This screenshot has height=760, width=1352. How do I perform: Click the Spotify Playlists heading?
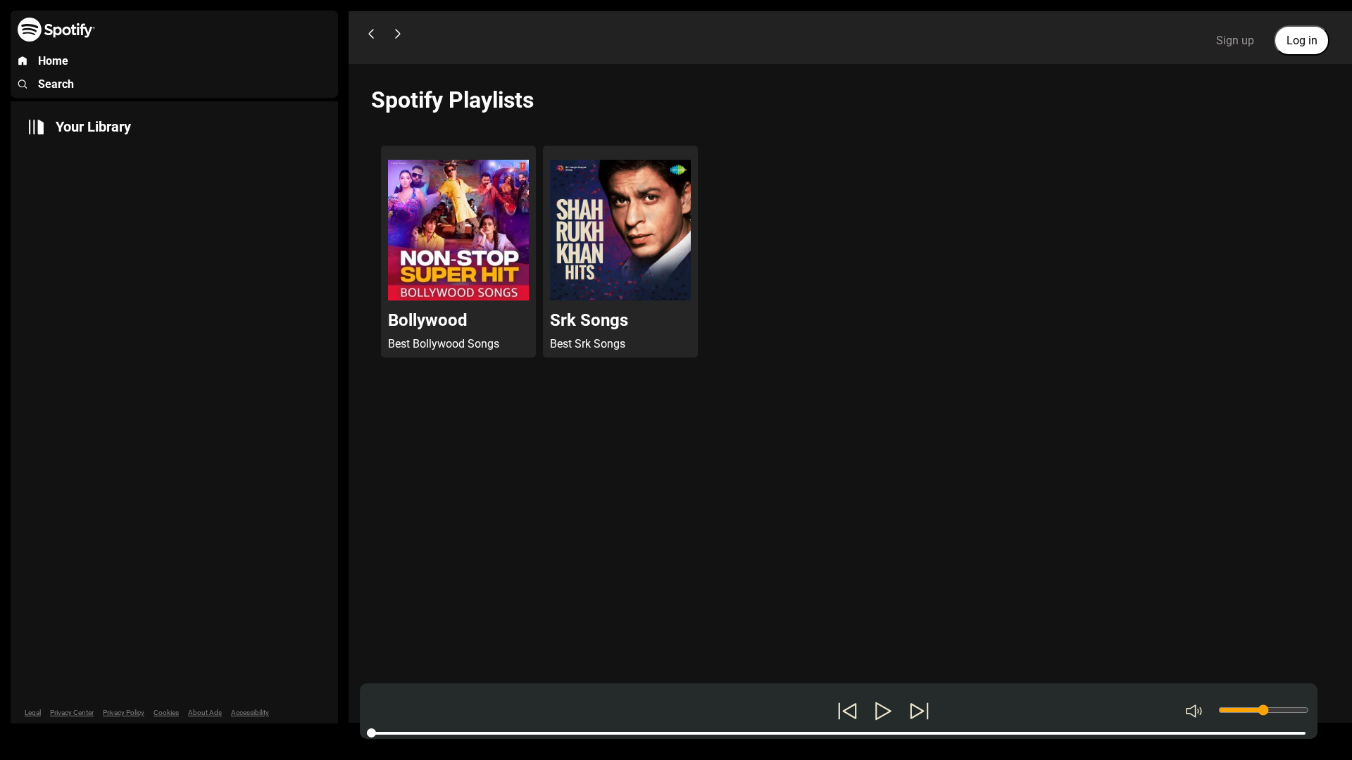pos(452,100)
